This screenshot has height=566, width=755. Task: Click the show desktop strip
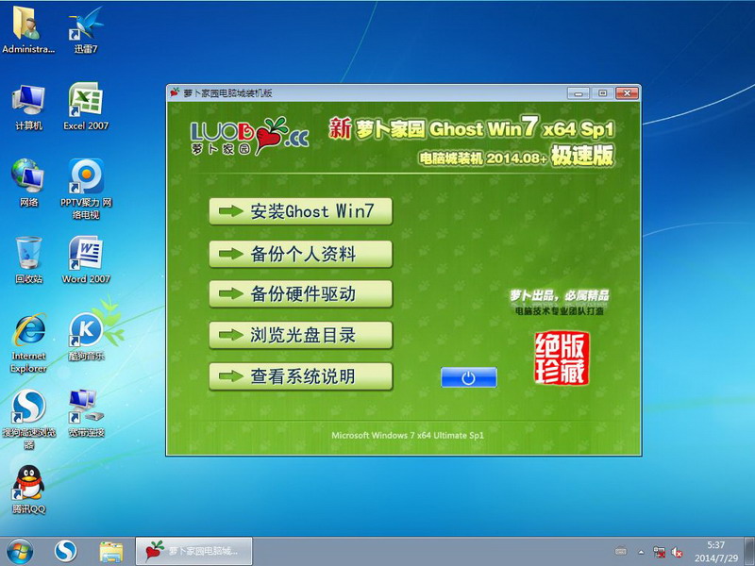749,552
